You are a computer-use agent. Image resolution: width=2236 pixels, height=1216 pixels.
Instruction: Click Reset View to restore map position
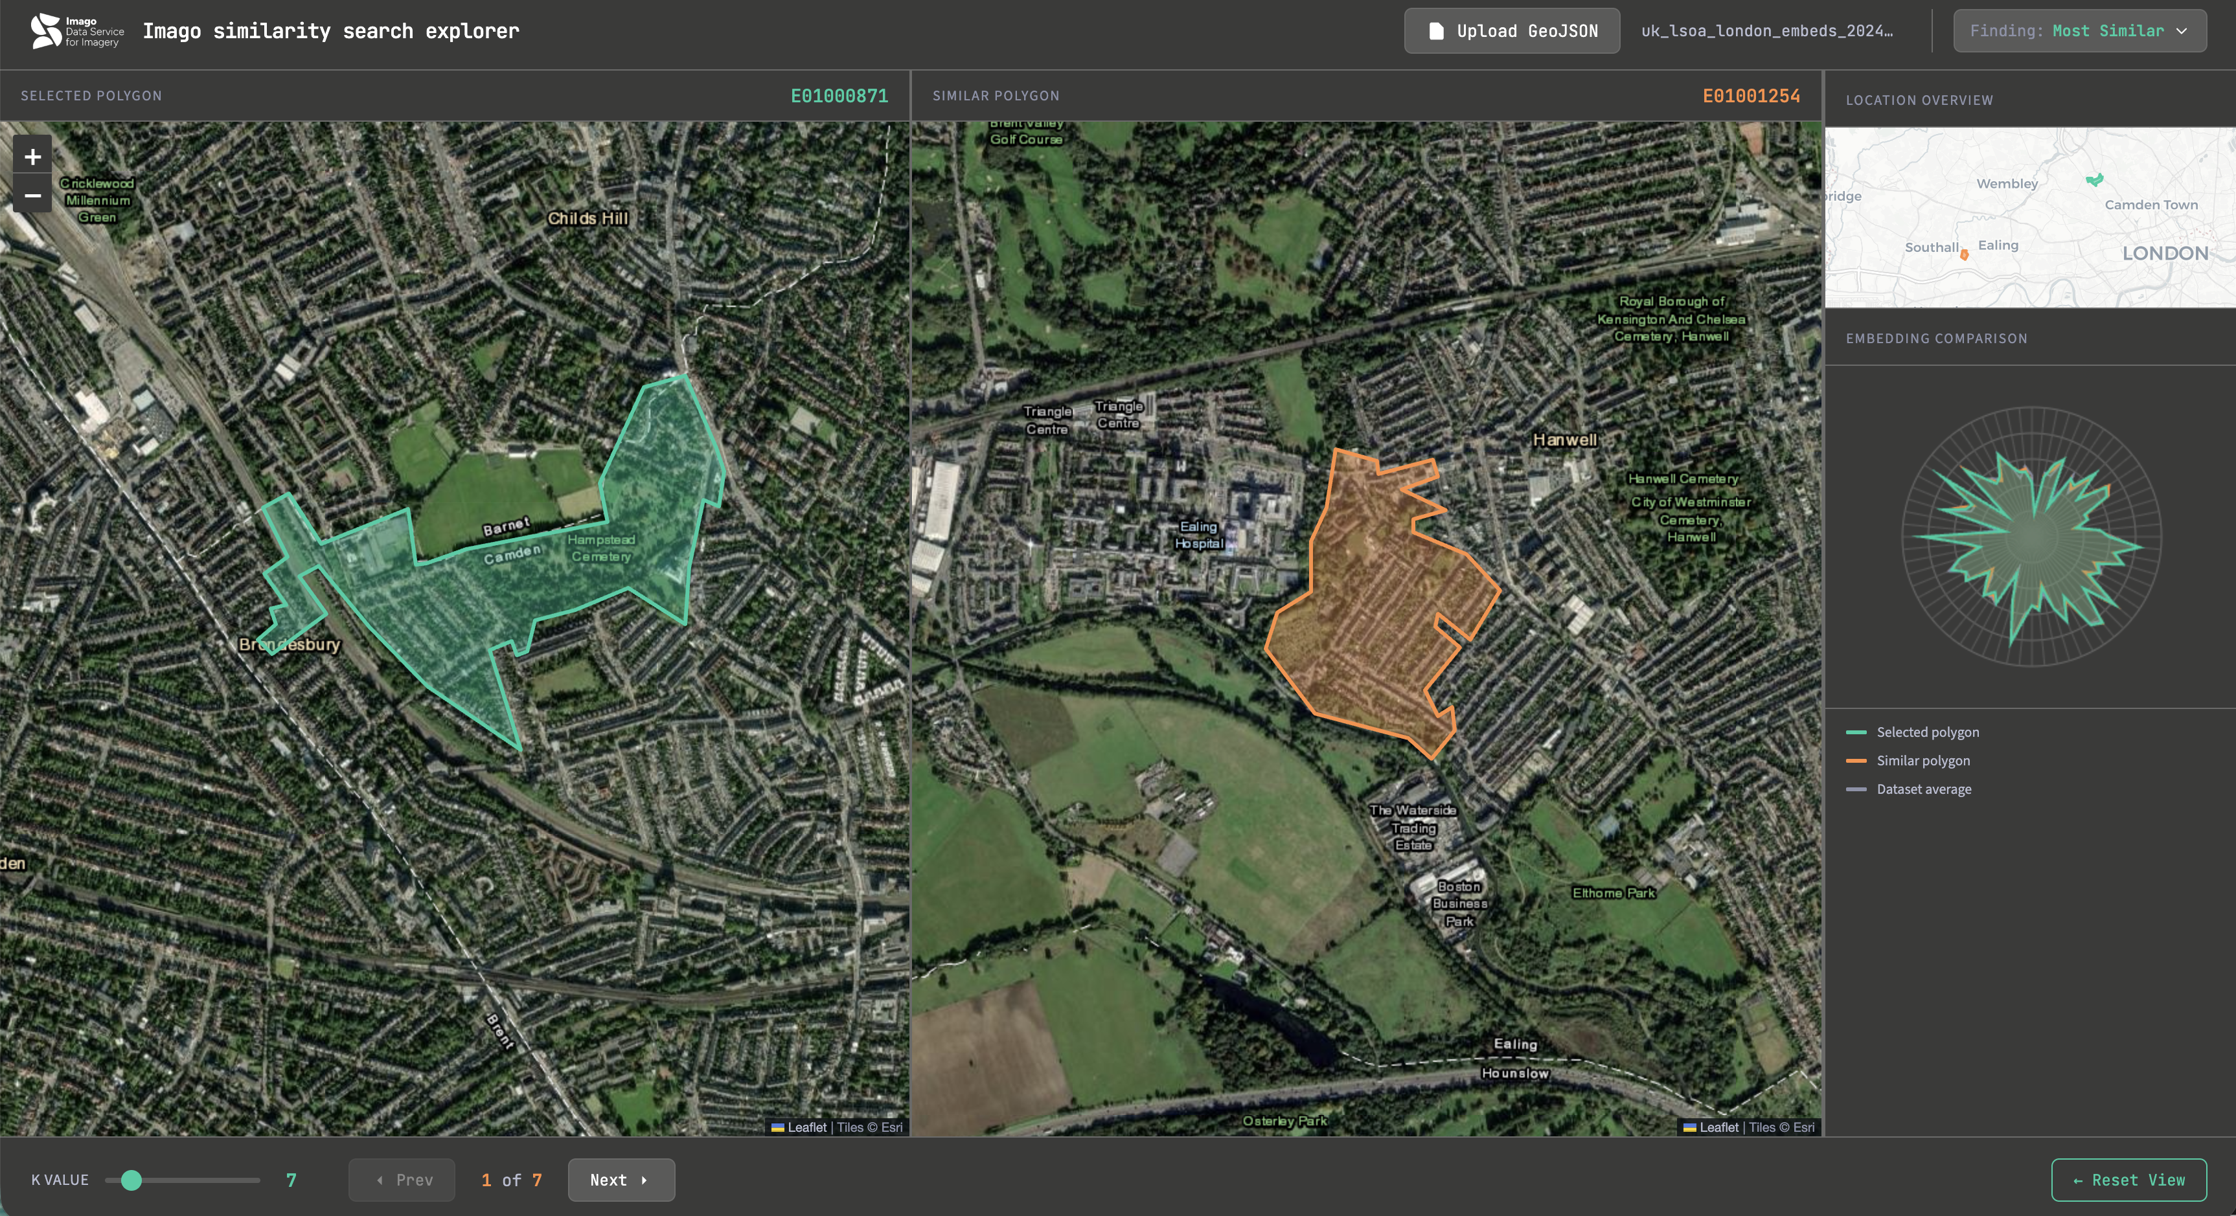(x=2128, y=1180)
